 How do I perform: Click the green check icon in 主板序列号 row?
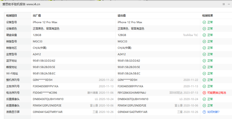tap(204, 86)
